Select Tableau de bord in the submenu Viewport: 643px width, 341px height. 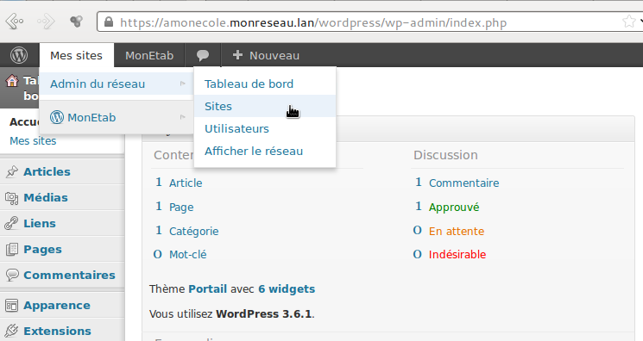pos(249,84)
